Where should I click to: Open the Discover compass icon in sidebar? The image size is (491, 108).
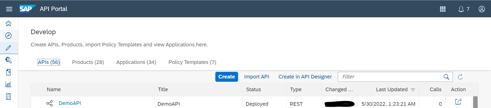point(8,36)
